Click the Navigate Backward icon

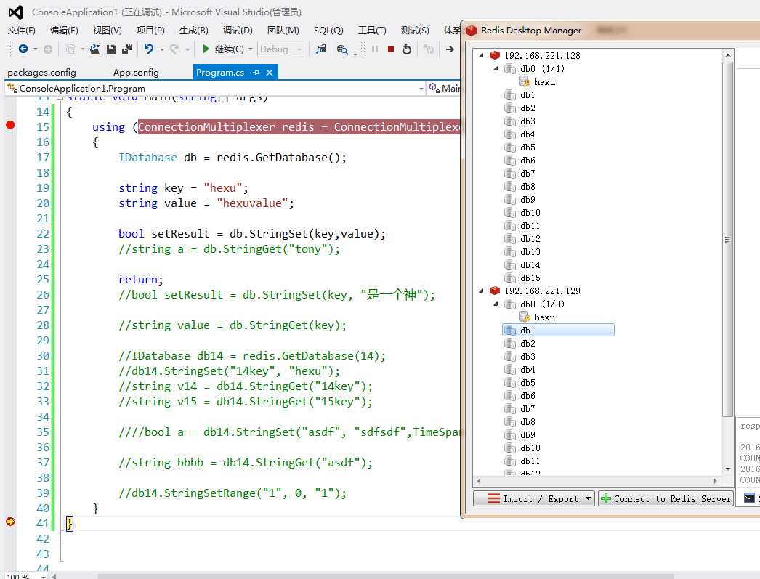coord(23,49)
